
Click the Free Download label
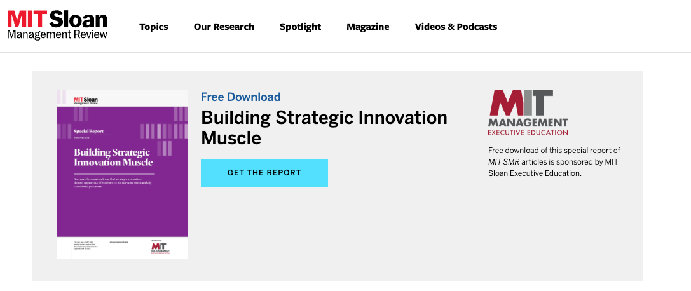click(241, 97)
